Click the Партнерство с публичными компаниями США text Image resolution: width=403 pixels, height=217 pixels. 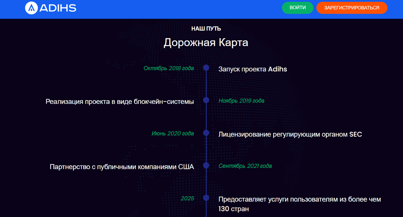(x=122, y=167)
